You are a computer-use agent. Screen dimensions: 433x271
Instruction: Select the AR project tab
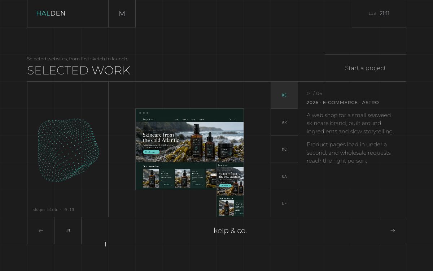click(x=284, y=122)
